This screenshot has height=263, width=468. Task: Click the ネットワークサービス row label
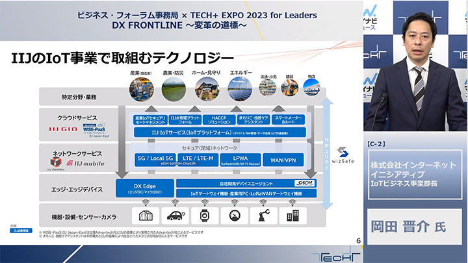77,153
